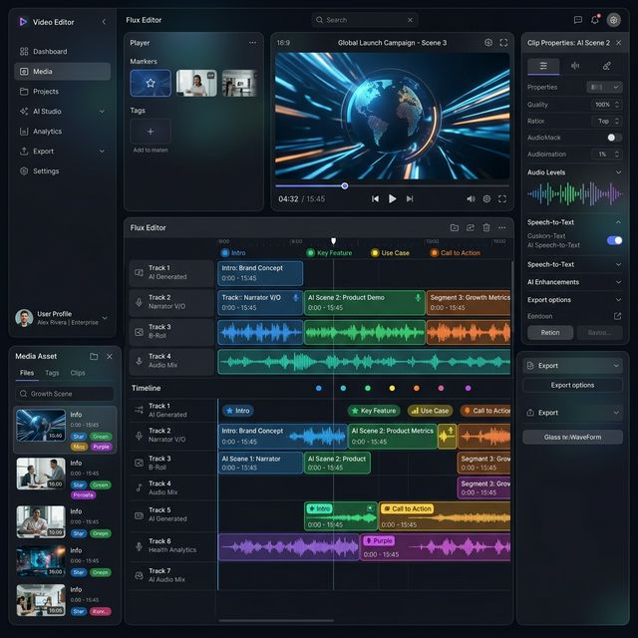
Task: Select the audio waveform tab in Clip Properties
Action: point(574,66)
